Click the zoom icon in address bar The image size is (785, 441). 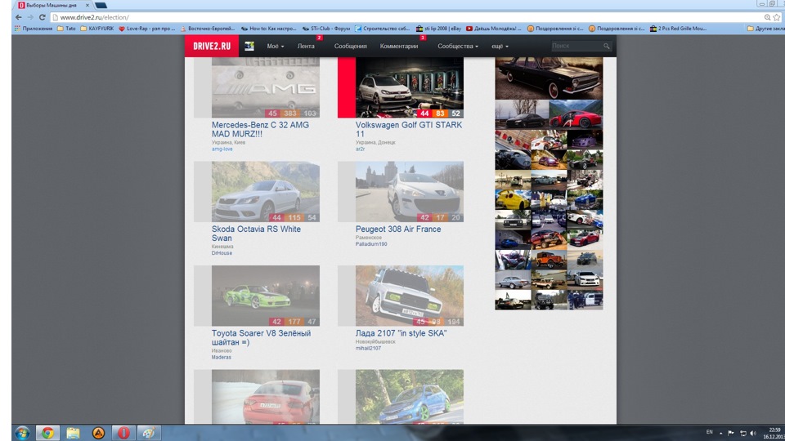point(767,17)
